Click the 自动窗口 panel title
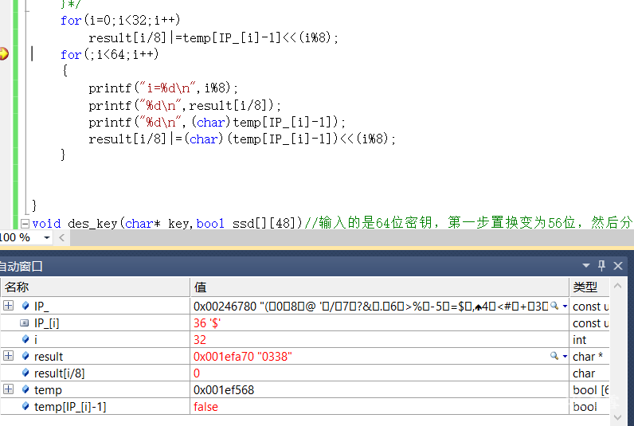The image size is (634, 426). pos(21,266)
